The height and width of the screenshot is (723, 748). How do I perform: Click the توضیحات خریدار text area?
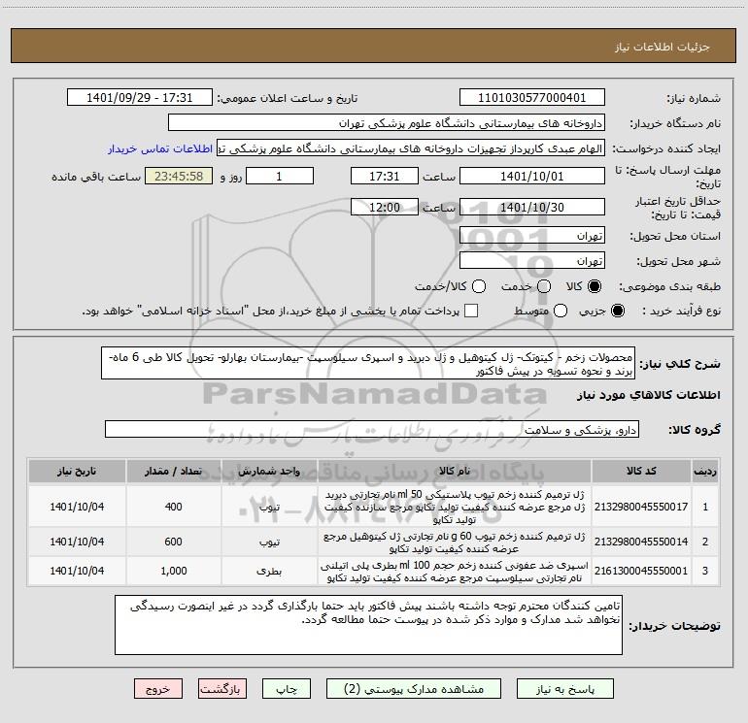pos(368,624)
